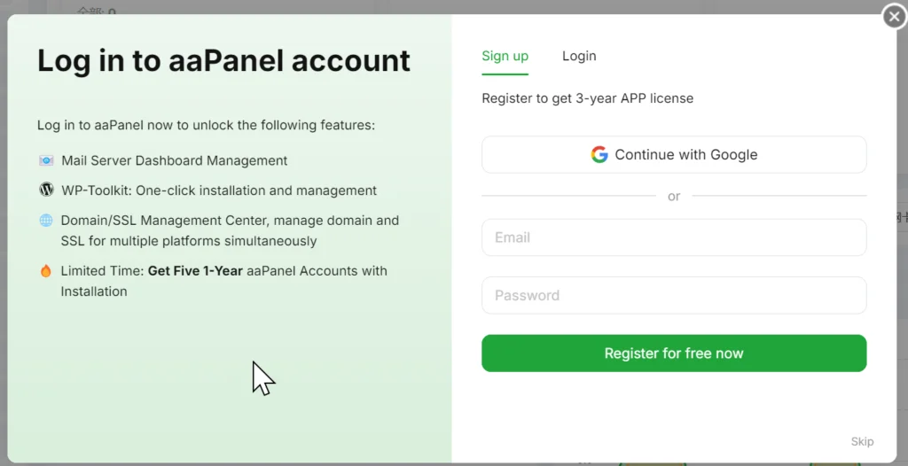Screen dimensions: 908x466
Task: Click the Google logo icon
Action: pos(599,154)
